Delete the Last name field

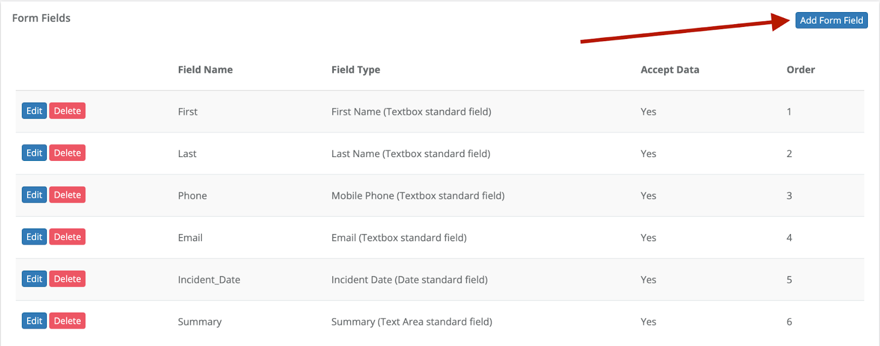tap(67, 153)
